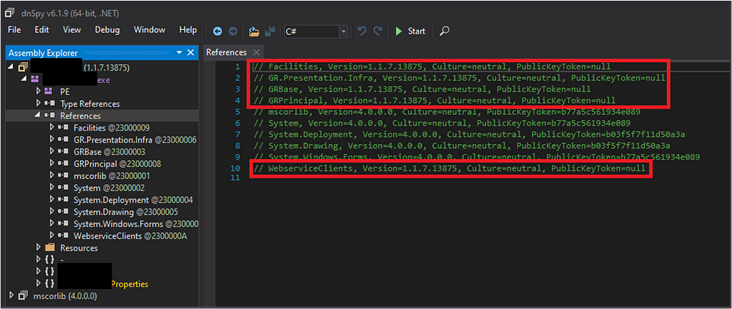Close the Assembly Explorer panel
This screenshot has width=732, height=309.
(191, 53)
